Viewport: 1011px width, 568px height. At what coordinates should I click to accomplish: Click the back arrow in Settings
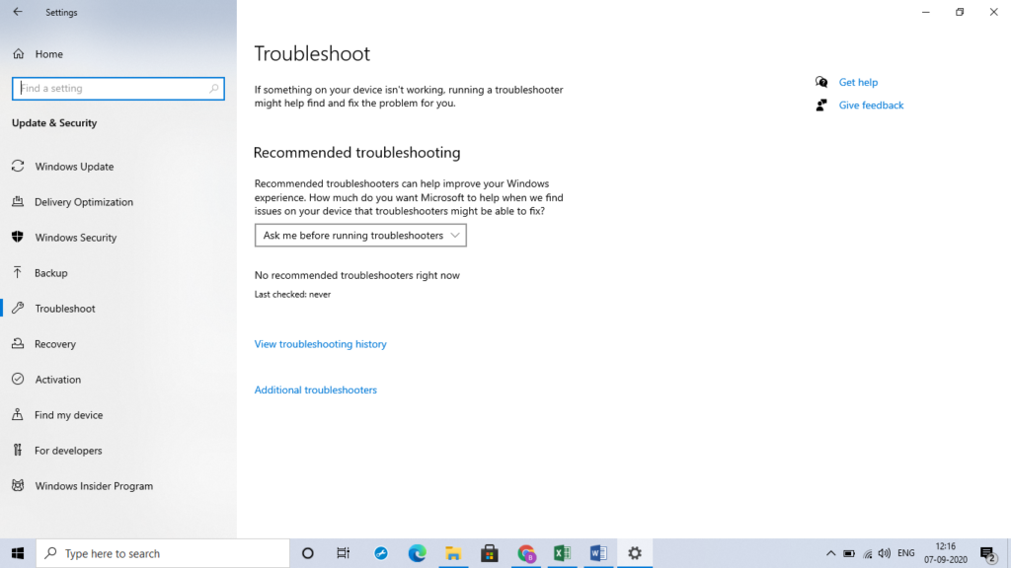coord(17,13)
